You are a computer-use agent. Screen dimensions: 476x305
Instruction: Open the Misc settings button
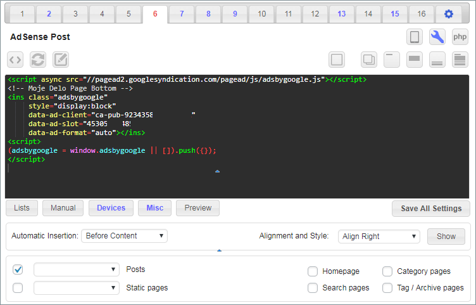pos(155,208)
